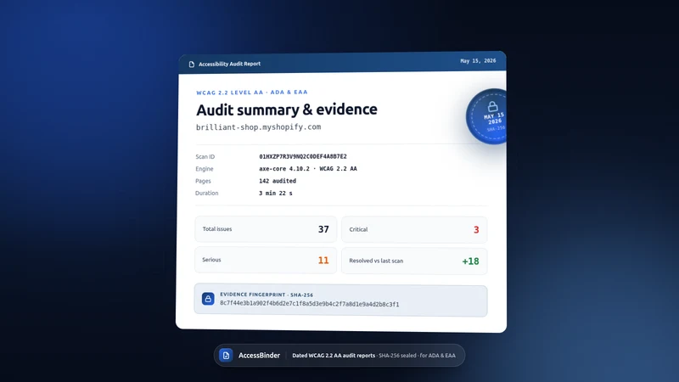The height and width of the screenshot is (382, 679).
Task: Open the Total issues card
Action: (266, 229)
